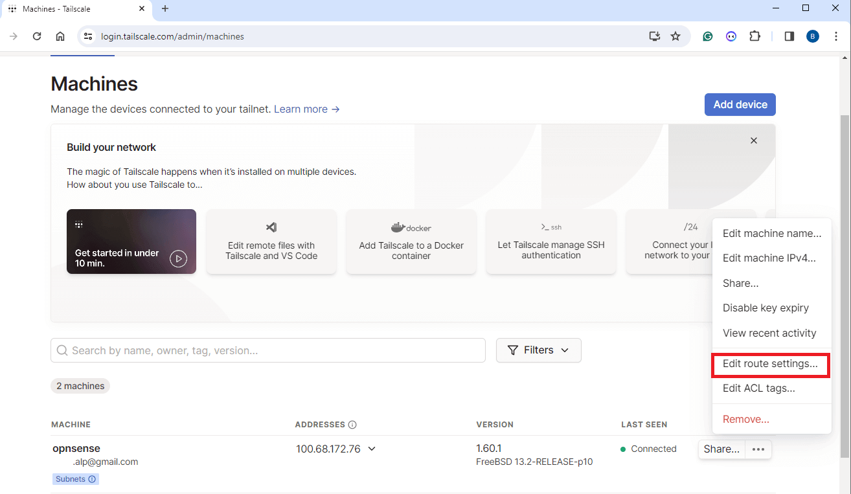Choose Edit ACL tags...
This screenshot has height=494, width=851.
(772, 388)
